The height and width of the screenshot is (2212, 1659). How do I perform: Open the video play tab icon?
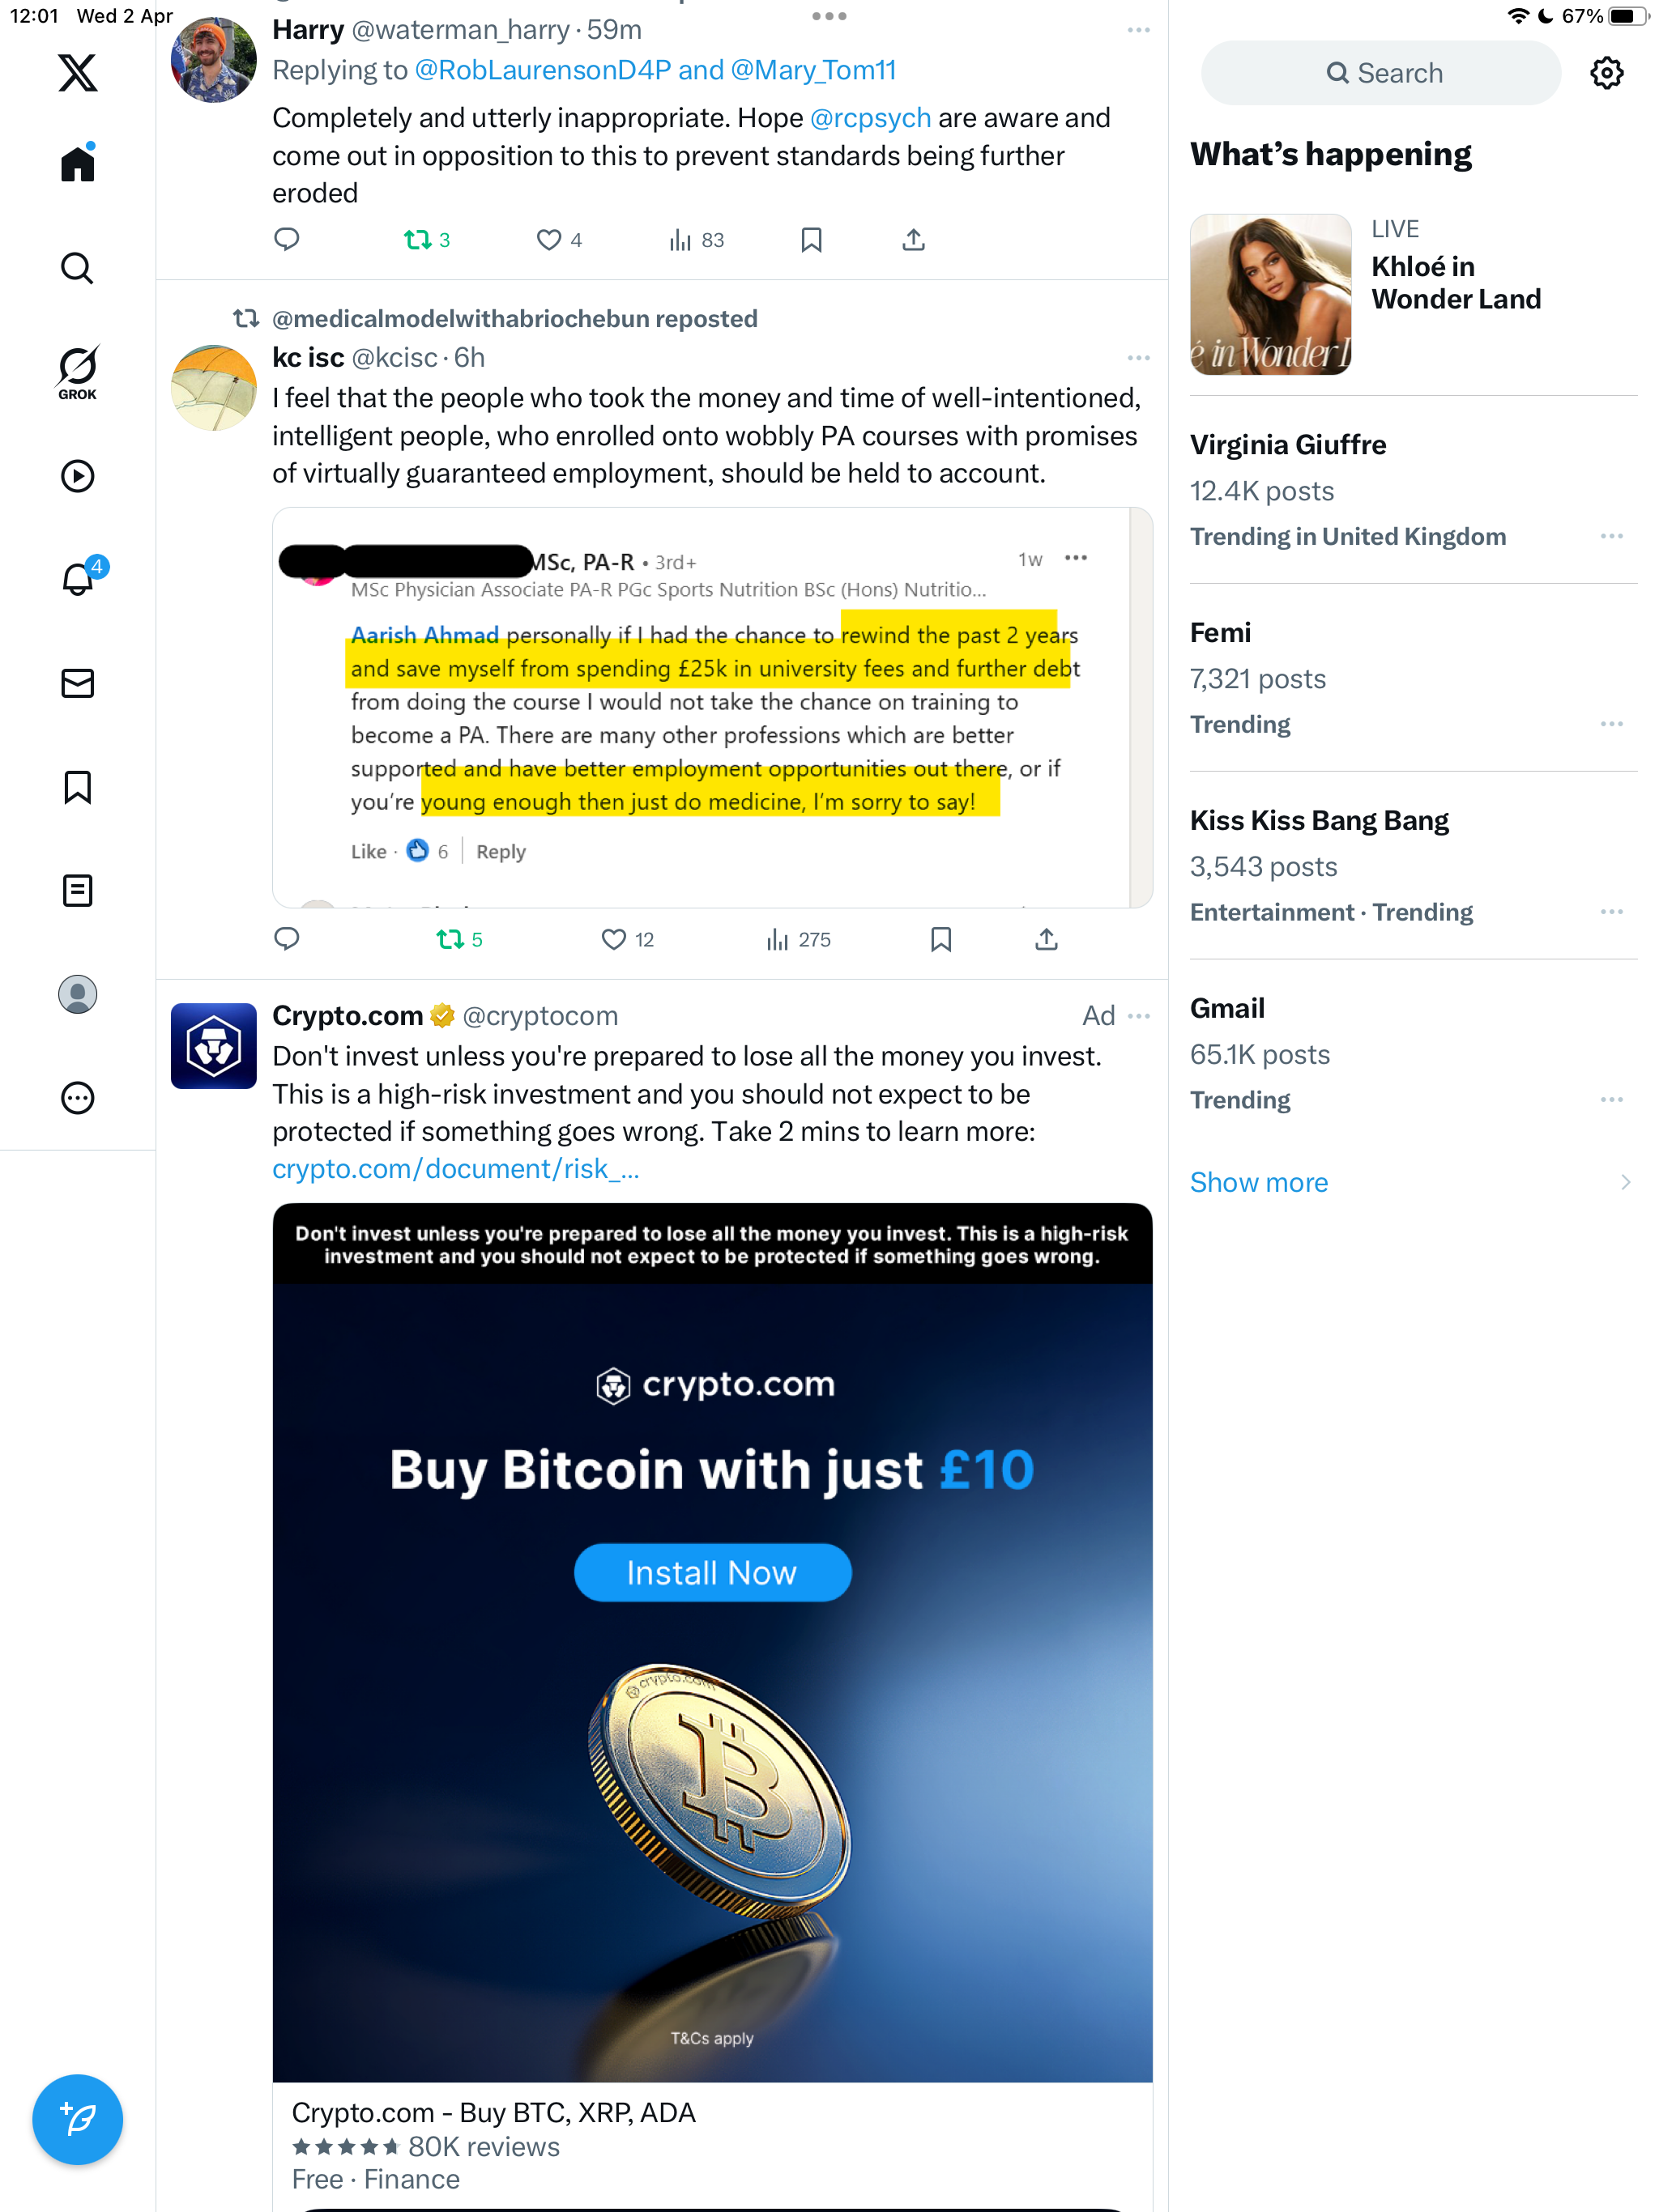point(77,476)
